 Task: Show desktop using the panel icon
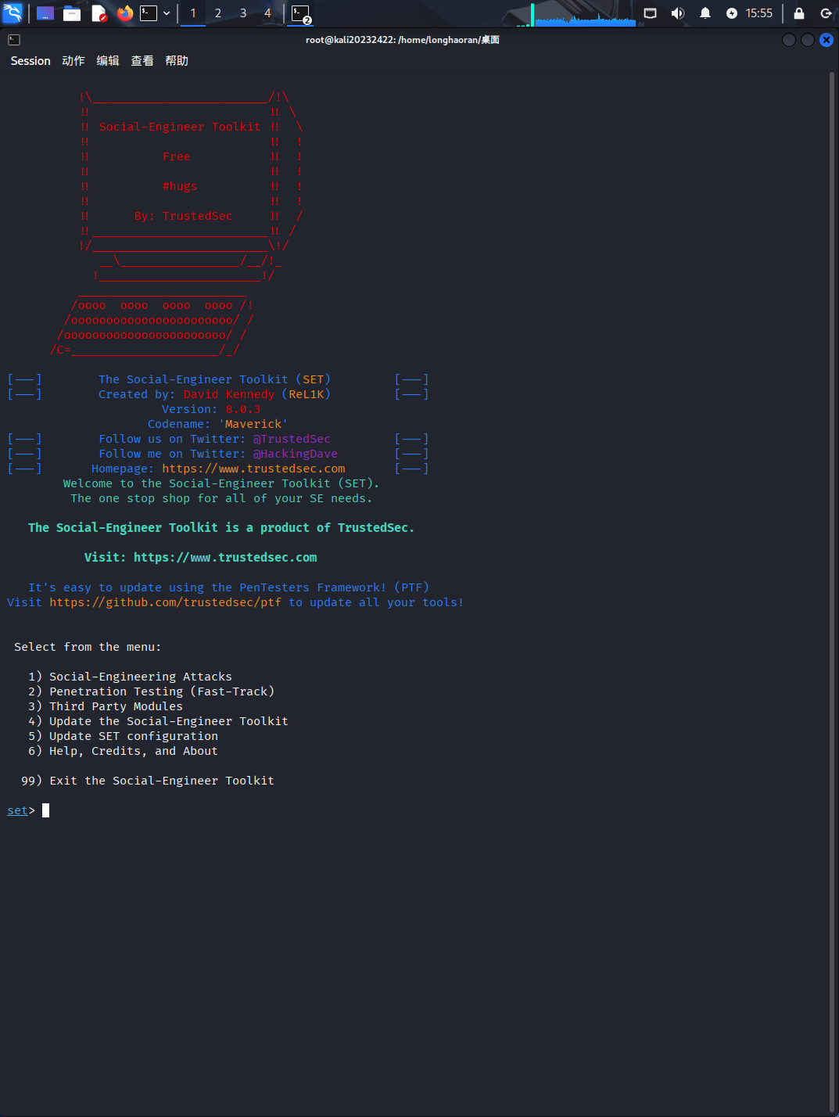45,13
